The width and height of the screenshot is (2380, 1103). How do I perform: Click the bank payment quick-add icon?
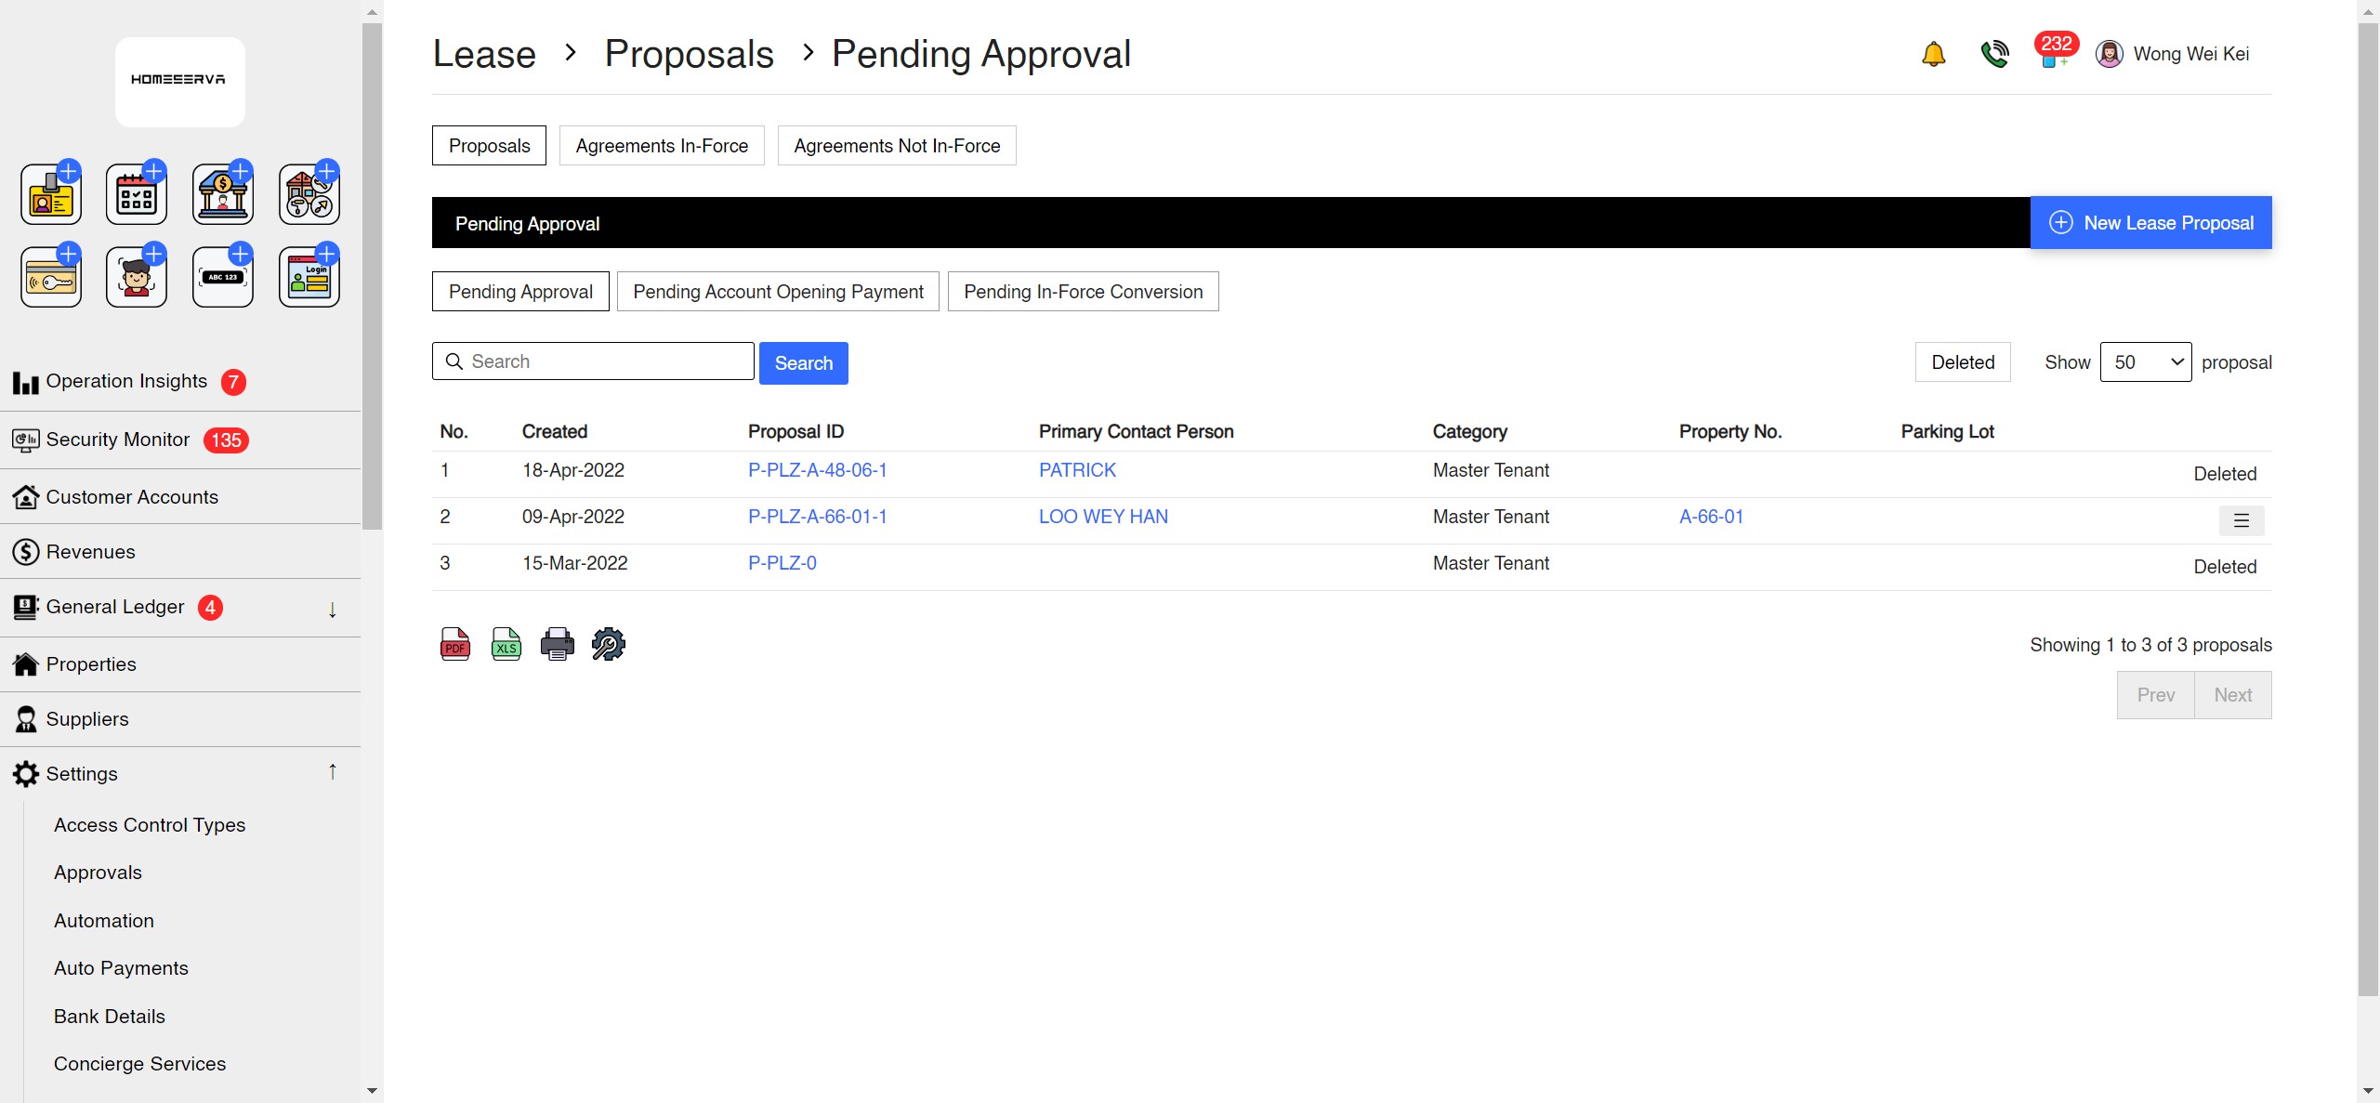point(222,192)
